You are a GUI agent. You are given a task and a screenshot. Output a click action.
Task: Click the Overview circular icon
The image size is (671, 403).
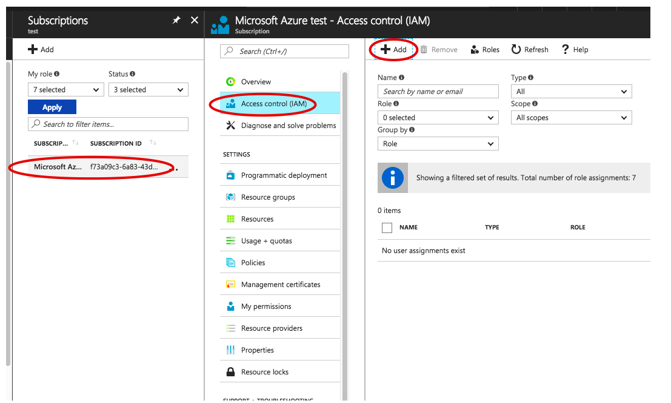pos(231,81)
